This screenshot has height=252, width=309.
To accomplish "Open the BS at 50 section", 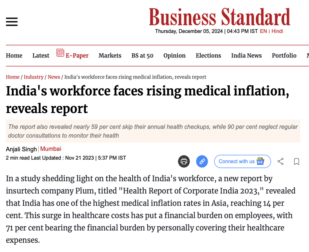I will pyautogui.click(x=142, y=55).
